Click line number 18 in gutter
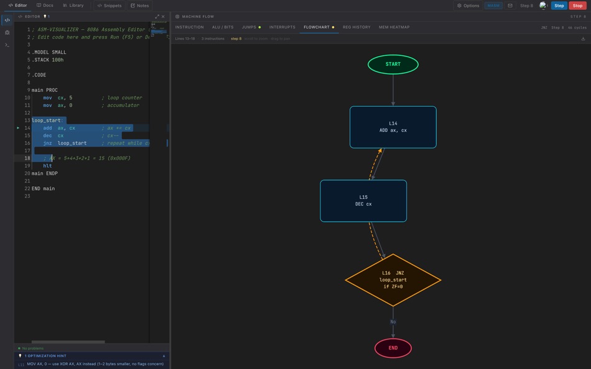Viewport: 591px width, 369px height. tap(27, 158)
